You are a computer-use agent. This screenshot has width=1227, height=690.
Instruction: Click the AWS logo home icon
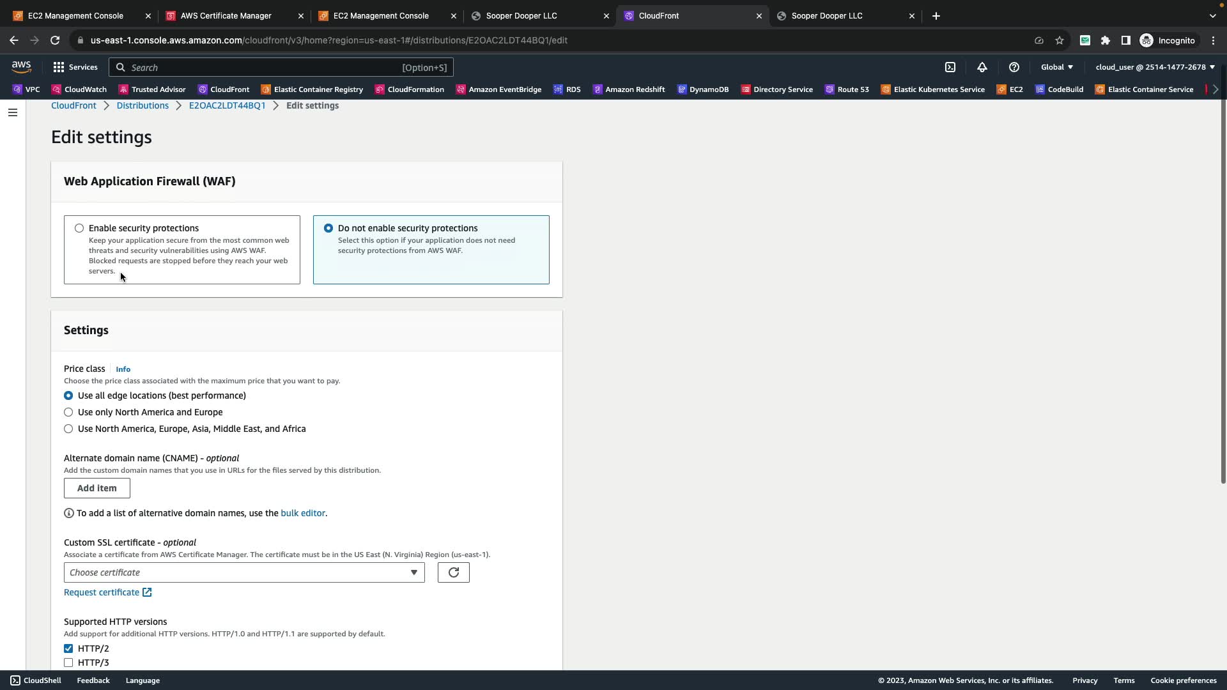point(21,67)
